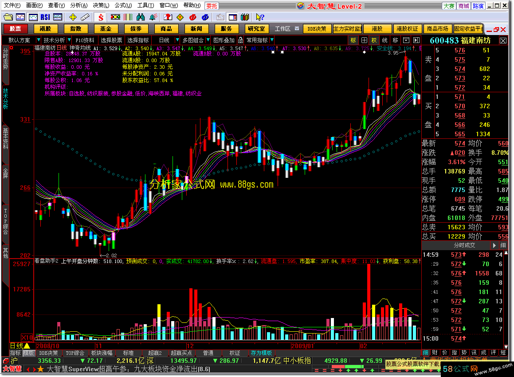The width and height of the screenshot is (514, 377).
Task: Toggle the 细 detail view button
Action: point(425,353)
